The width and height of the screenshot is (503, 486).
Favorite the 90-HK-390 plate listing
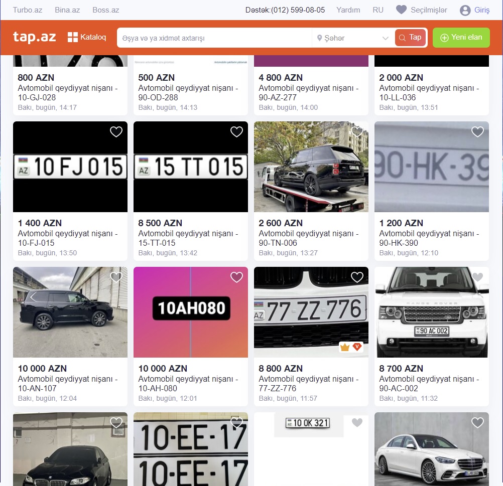[x=477, y=132]
